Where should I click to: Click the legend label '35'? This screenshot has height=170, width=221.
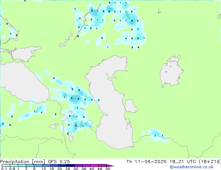84,169
